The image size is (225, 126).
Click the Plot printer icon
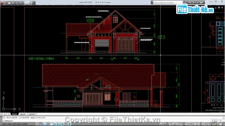tap(31, 3)
